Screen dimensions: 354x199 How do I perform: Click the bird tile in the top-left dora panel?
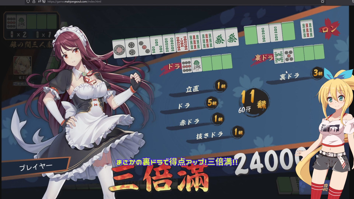[21, 22]
